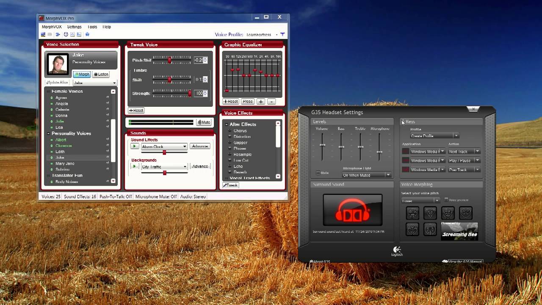This screenshot has height=305, width=542.
Task: Enable the Voice preview checkbox
Action: tap(446, 200)
